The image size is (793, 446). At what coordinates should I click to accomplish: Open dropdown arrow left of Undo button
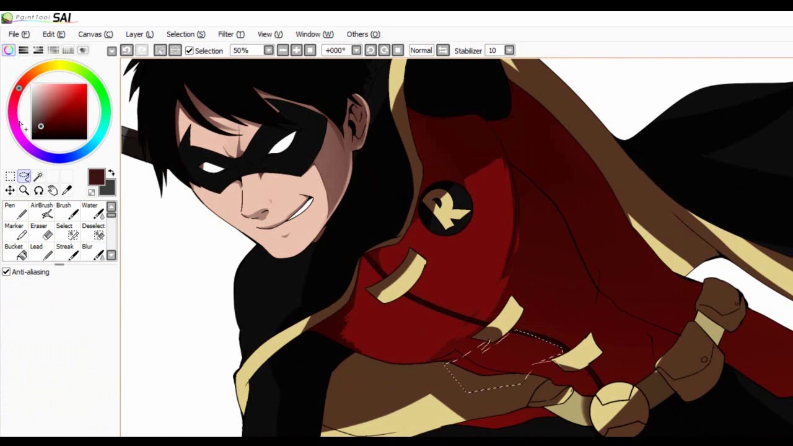coord(112,51)
